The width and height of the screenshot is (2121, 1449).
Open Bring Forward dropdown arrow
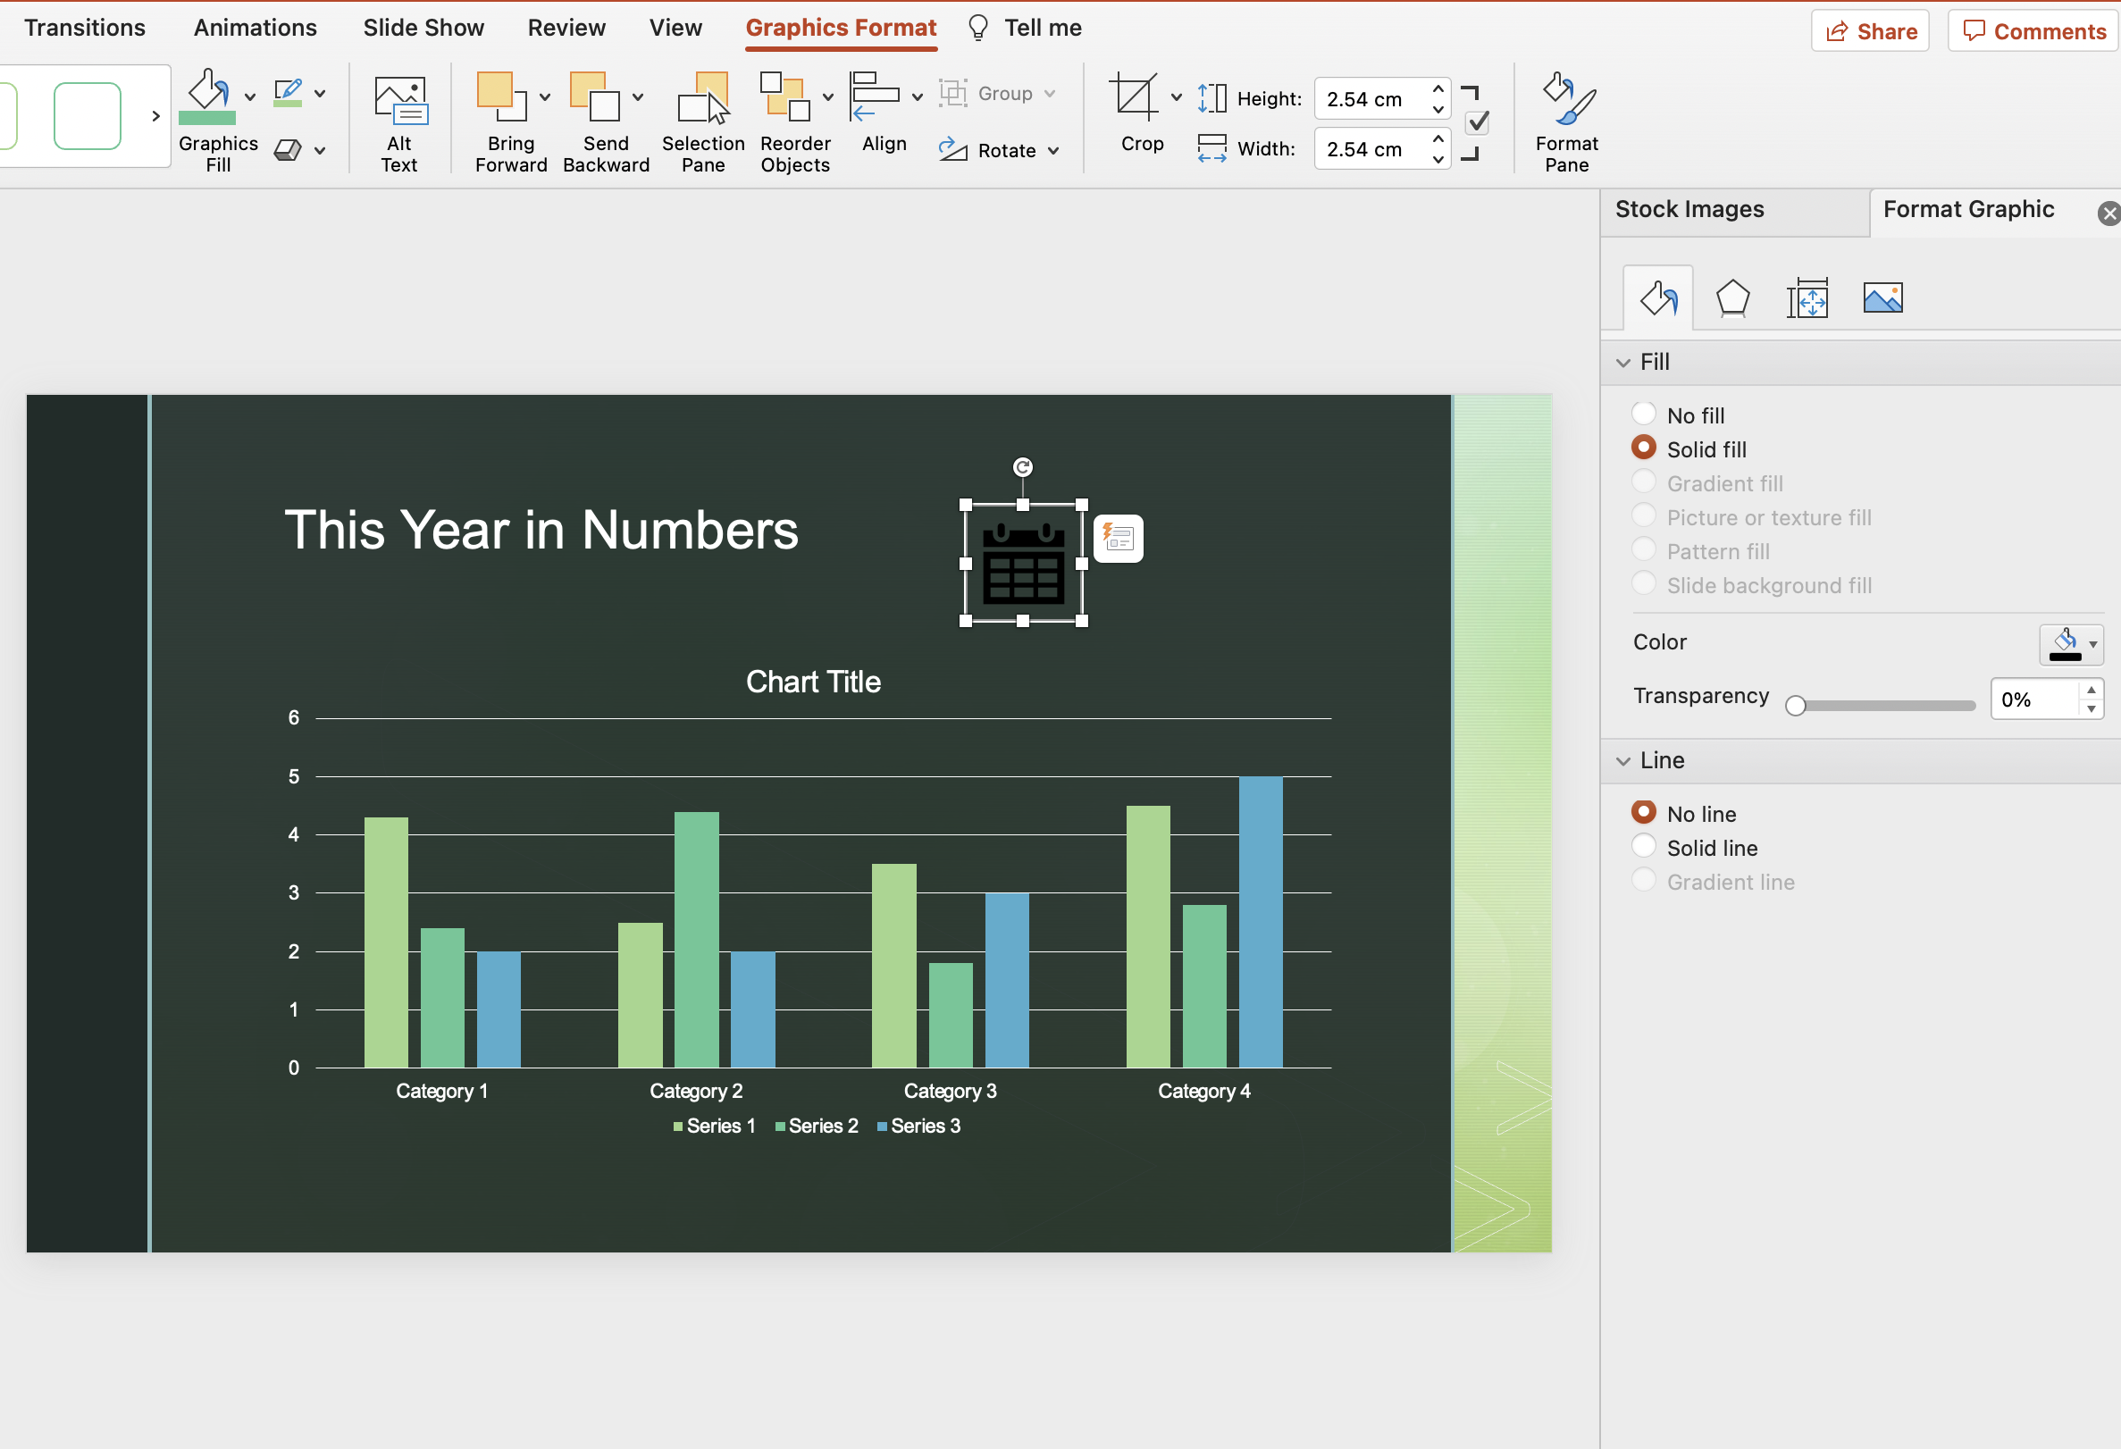[x=545, y=96]
